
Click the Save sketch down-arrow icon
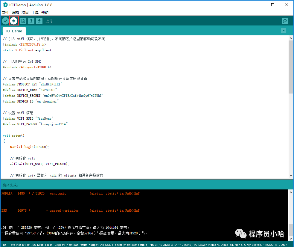pyautogui.click(x=39, y=21)
